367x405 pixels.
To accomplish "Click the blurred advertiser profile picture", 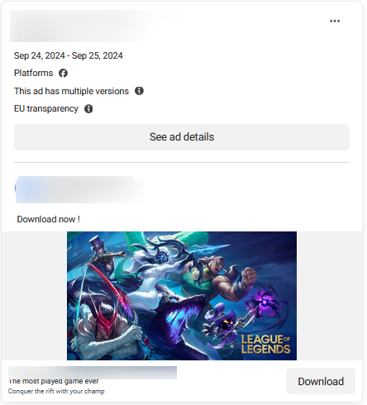I will pyautogui.click(x=24, y=189).
